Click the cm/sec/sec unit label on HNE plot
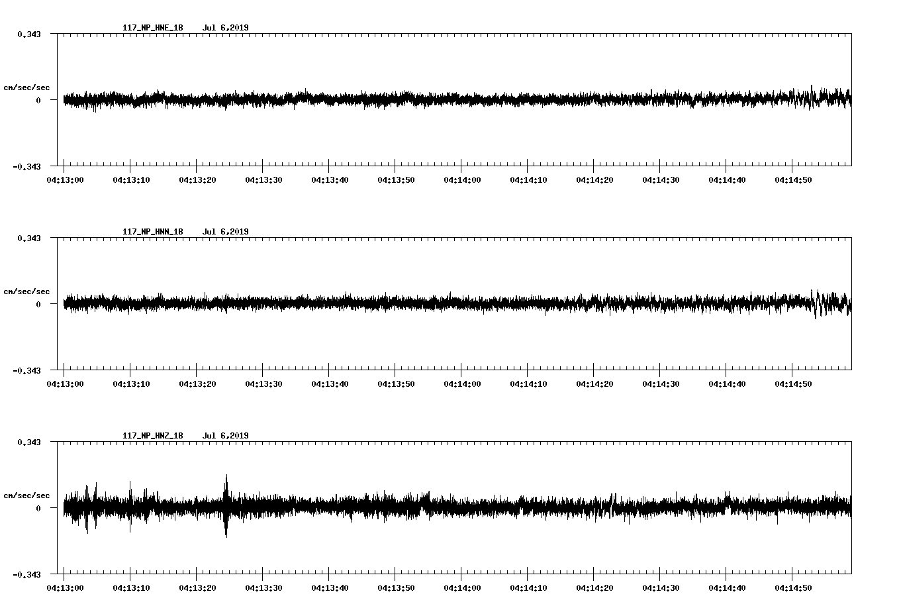 point(26,87)
